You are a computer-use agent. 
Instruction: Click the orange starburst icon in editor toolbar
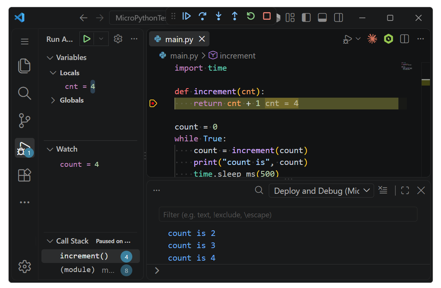372,39
